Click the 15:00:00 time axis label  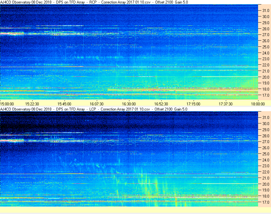7,104
